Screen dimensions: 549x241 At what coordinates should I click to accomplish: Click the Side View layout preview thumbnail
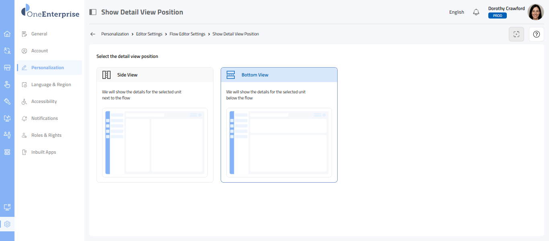pyautogui.click(x=155, y=142)
